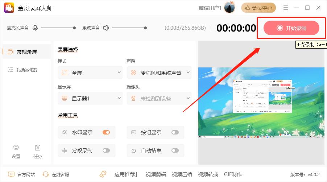This screenshot has width=327, height=182.
Task: Expand the 模式 全屏 dropdown
Action: click(90, 73)
